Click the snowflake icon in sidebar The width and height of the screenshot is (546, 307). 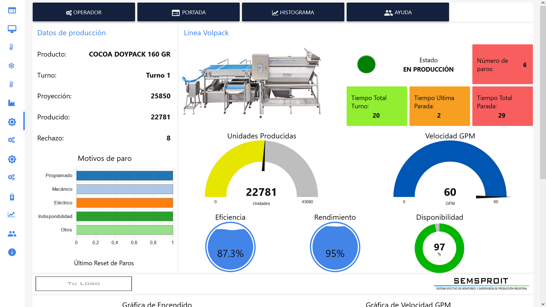click(11, 66)
